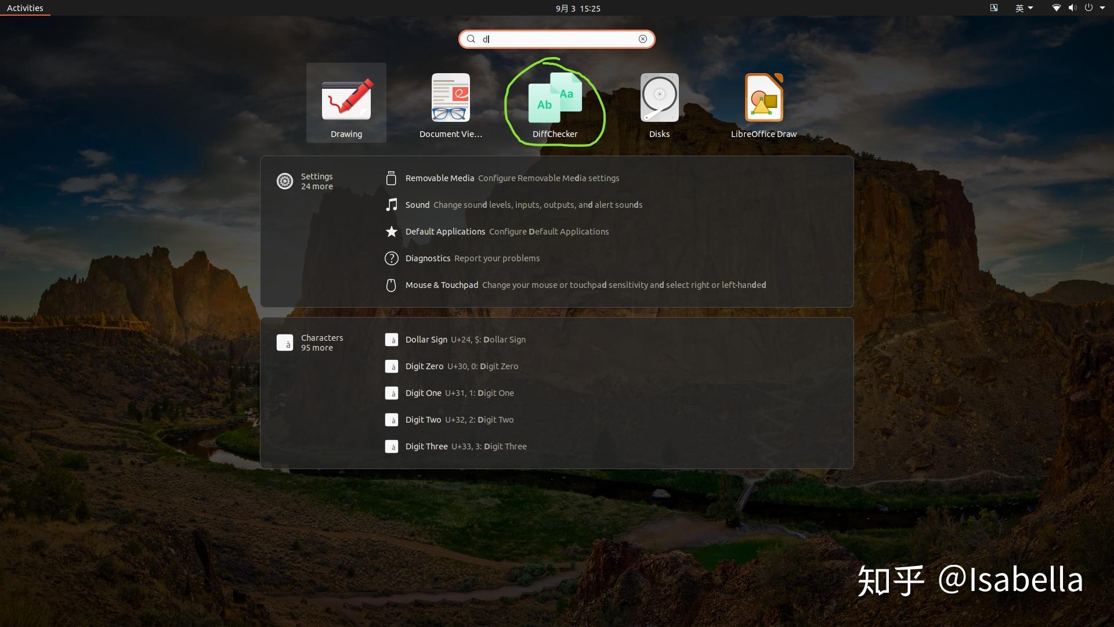This screenshot has height=627, width=1114.
Task: Launch the Drawing app icon
Action: click(x=346, y=102)
